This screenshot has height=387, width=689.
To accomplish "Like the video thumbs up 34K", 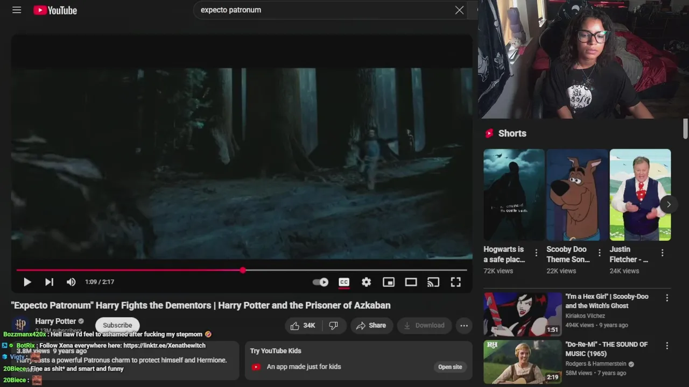I will pyautogui.click(x=303, y=325).
